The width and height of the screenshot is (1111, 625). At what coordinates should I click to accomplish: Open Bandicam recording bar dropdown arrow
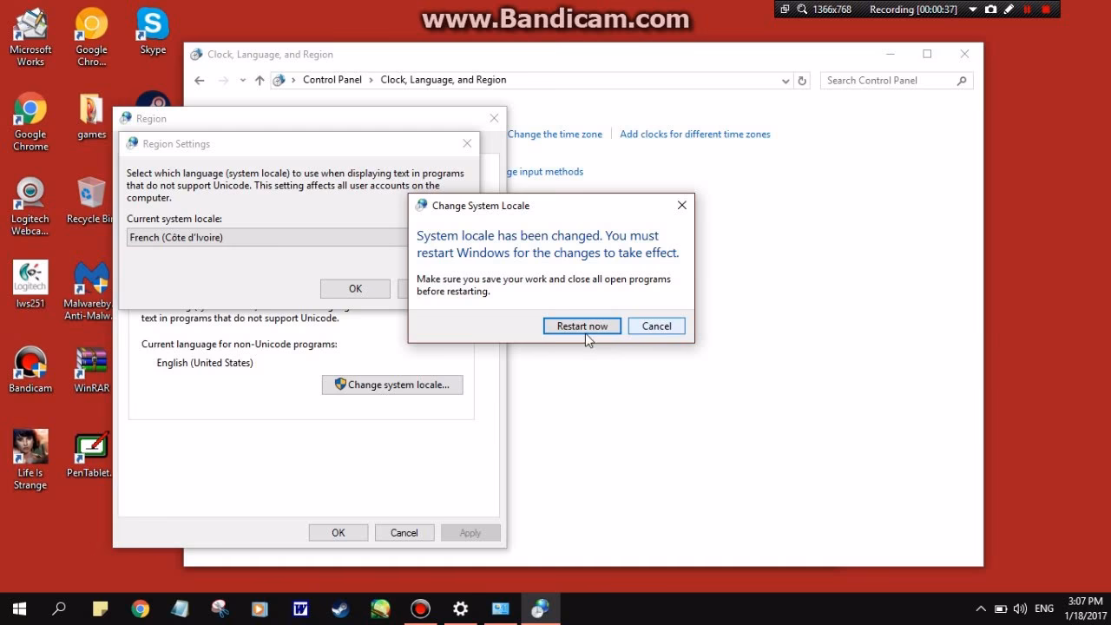pos(973,10)
